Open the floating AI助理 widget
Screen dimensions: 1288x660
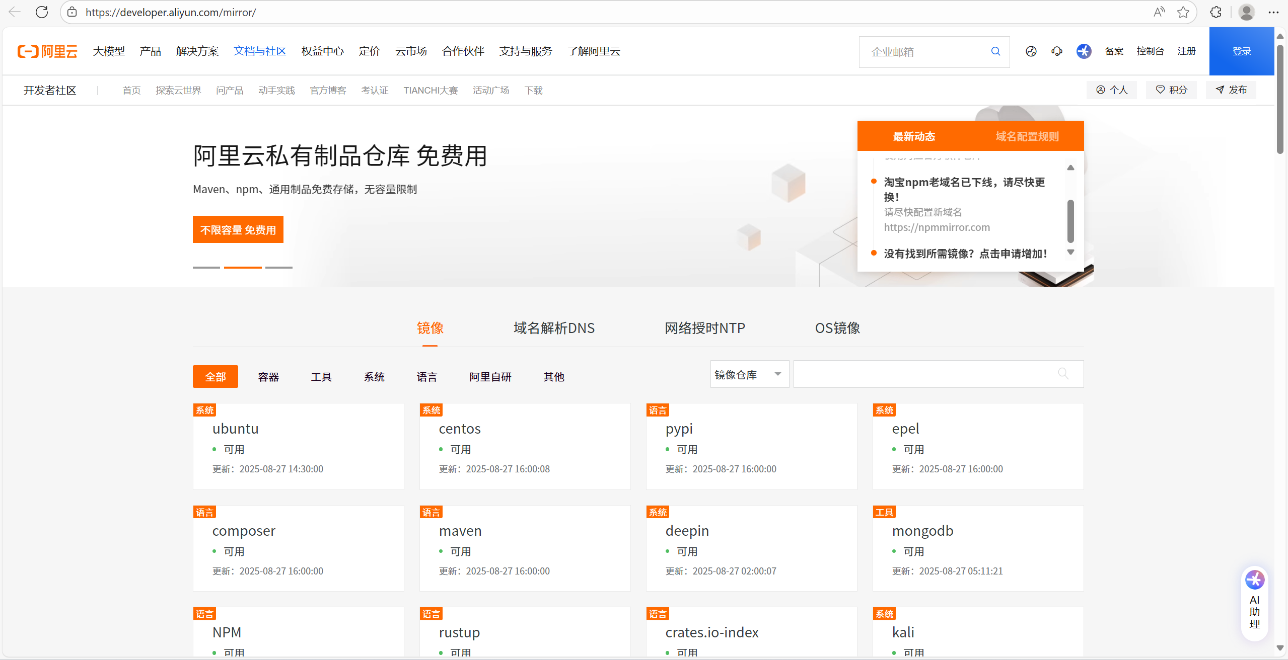1254,604
